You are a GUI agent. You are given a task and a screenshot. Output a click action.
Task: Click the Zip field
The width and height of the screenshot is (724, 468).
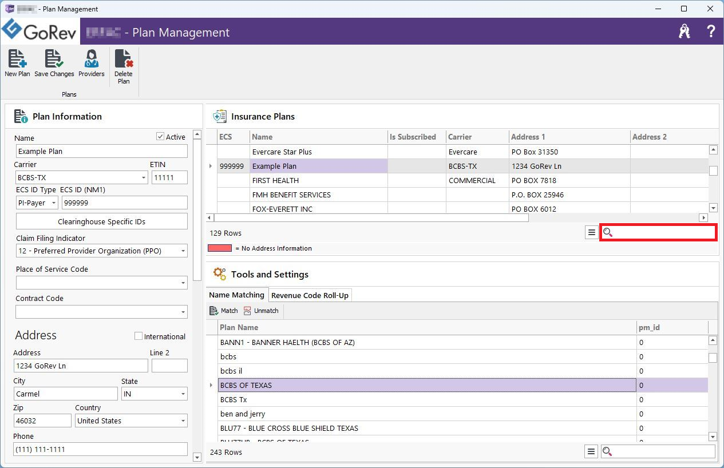tap(43, 421)
